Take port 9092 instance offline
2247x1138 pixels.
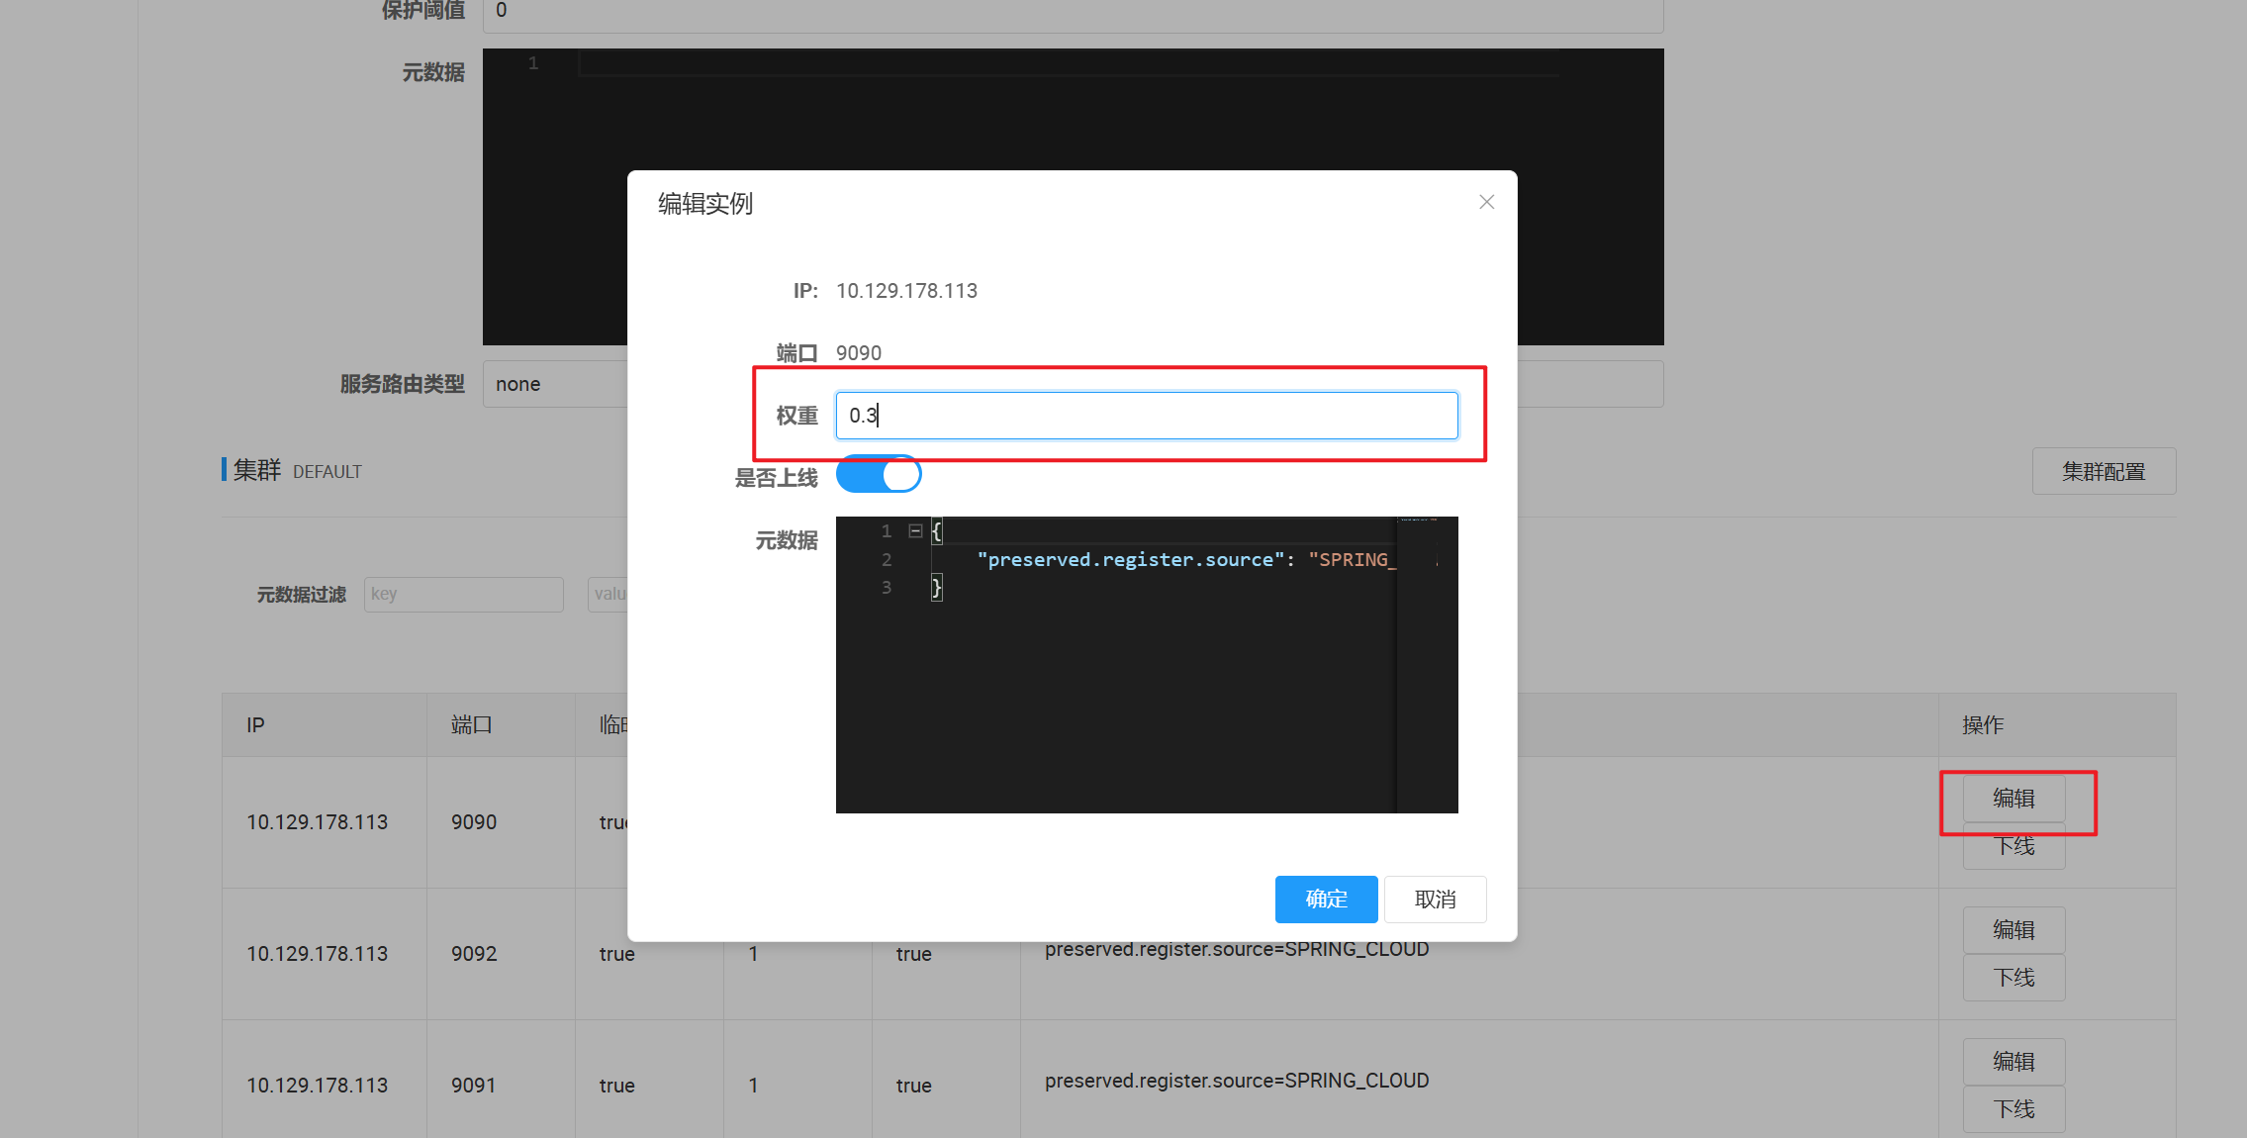(x=2013, y=978)
